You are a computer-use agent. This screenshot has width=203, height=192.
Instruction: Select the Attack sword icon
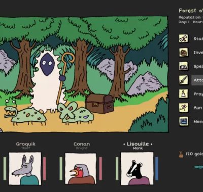[x=184, y=80]
